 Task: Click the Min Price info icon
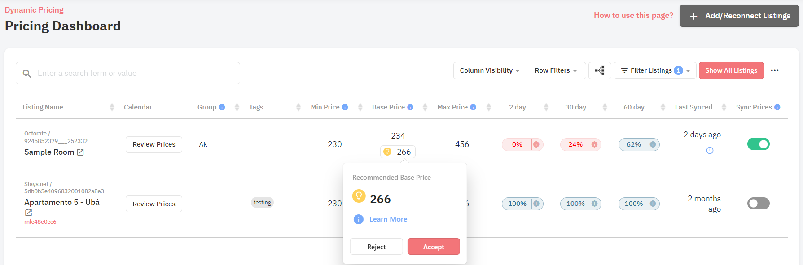[x=345, y=107]
